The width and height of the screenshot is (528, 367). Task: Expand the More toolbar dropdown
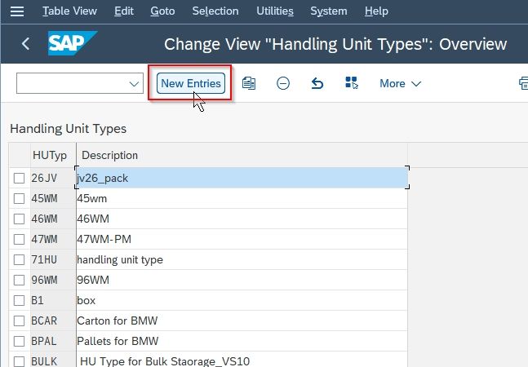click(x=400, y=83)
